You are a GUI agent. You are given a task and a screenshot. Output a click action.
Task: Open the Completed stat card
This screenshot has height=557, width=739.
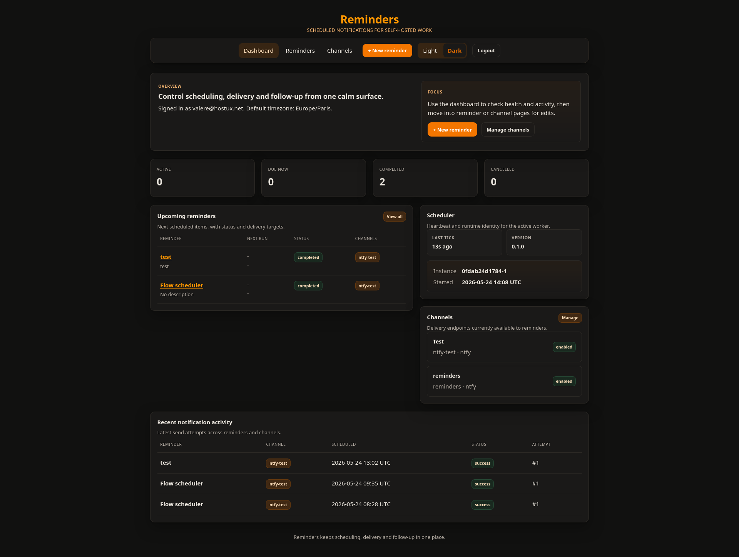pos(425,178)
